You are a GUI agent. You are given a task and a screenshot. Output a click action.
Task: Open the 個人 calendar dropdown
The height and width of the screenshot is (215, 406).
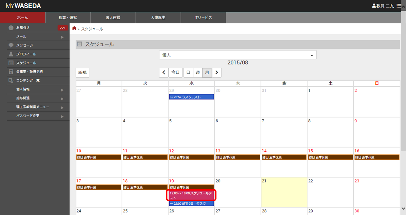click(238, 55)
